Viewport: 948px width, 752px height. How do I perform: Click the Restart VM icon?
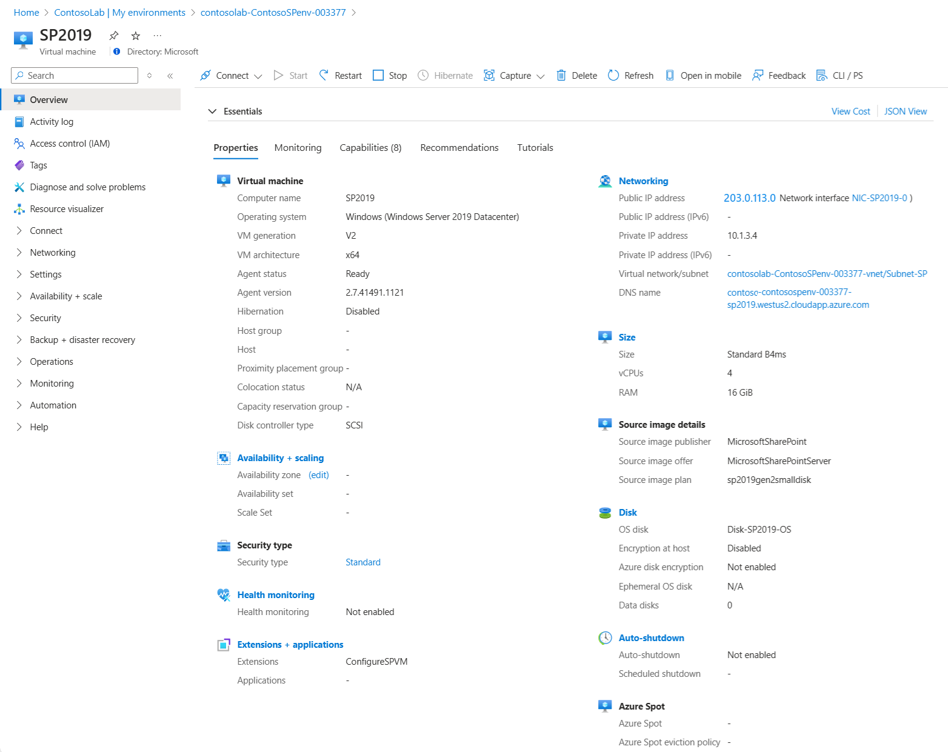(324, 75)
